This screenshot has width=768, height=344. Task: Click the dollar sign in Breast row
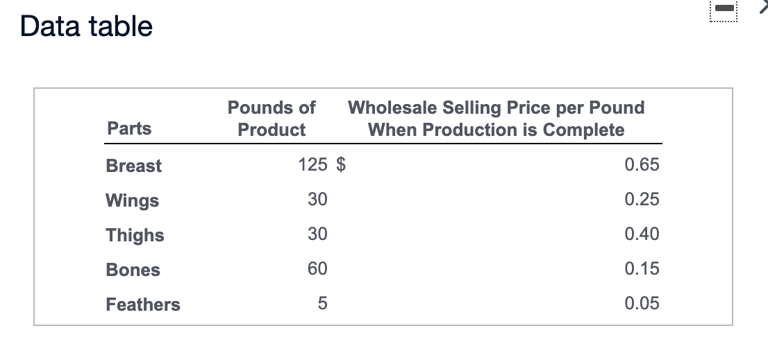[341, 165]
